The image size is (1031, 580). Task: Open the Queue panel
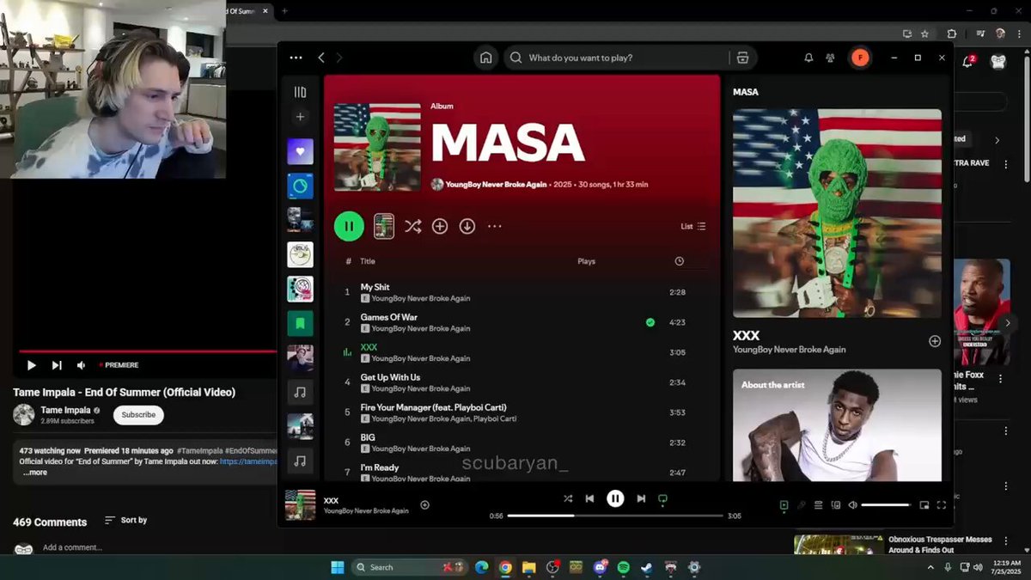(x=819, y=505)
